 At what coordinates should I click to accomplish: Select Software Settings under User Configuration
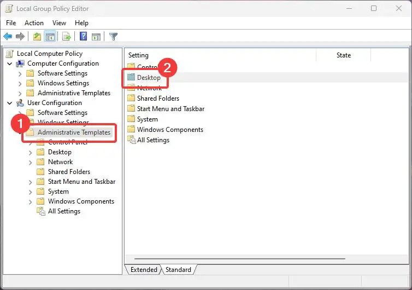62,113
